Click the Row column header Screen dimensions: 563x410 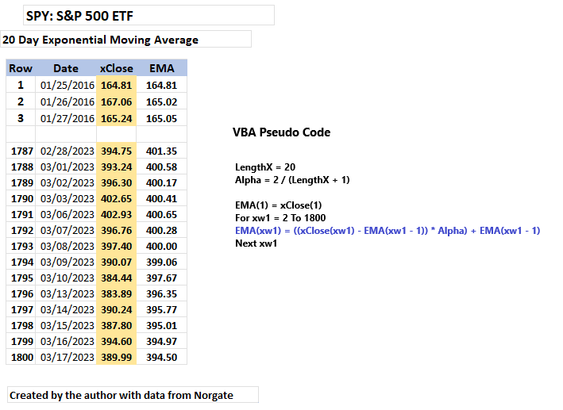coord(21,68)
